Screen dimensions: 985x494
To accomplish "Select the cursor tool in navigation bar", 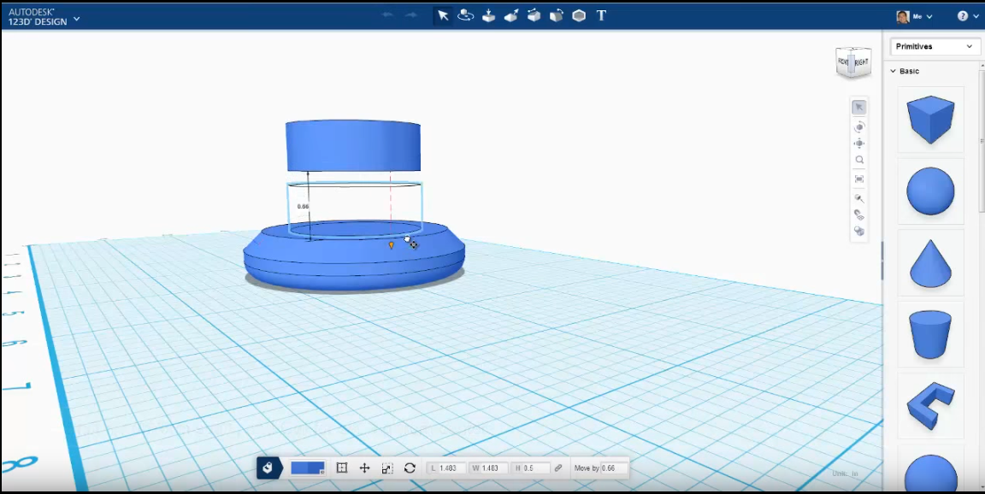I will 858,108.
